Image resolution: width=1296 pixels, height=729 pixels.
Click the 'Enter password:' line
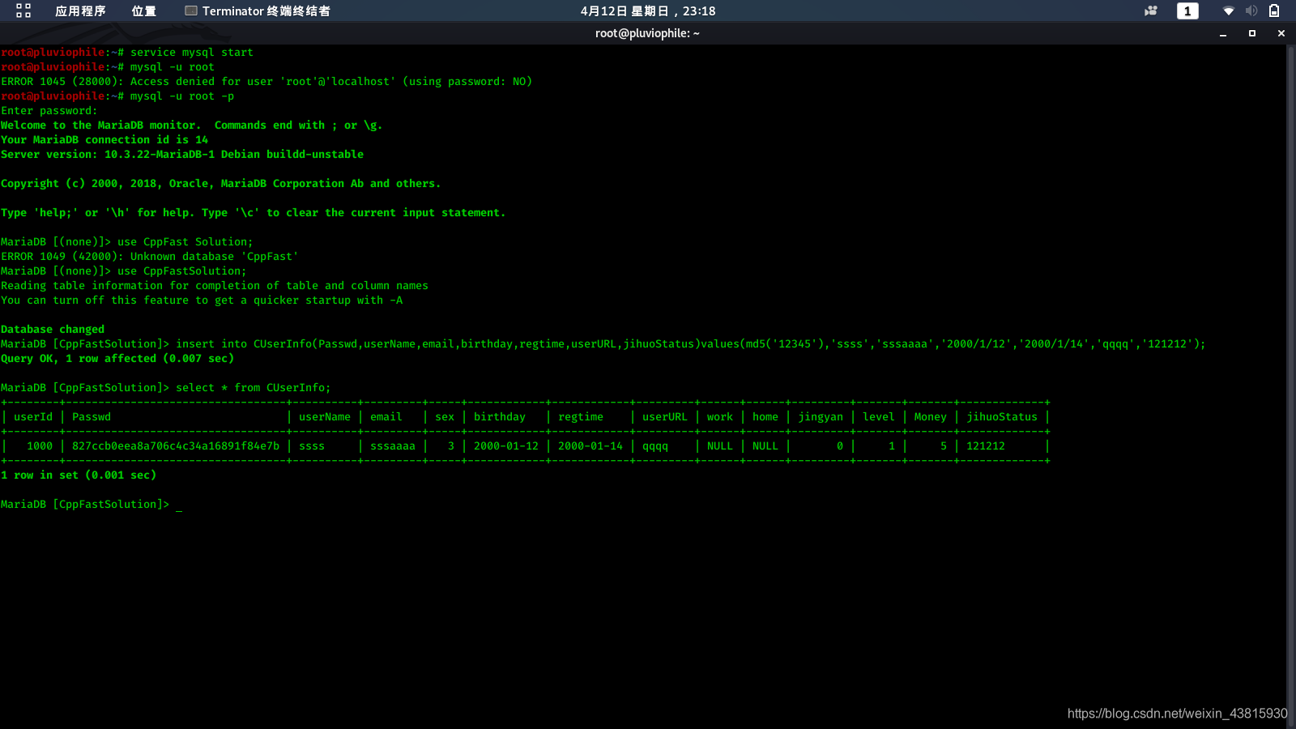click(x=49, y=111)
